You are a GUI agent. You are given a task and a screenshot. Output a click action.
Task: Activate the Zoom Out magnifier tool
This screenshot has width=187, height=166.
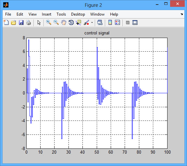click(x=56, y=22)
